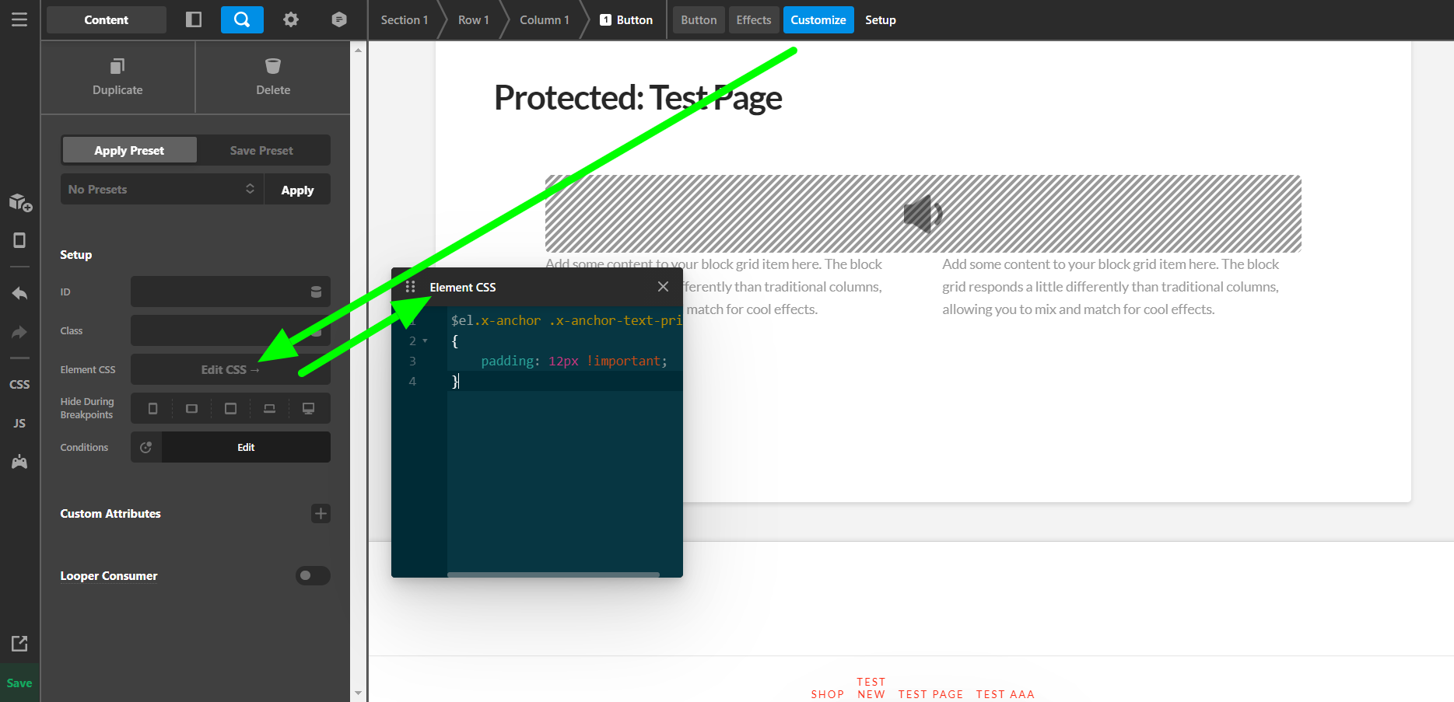Click sidebar scrollbar up arrow

coord(358,50)
